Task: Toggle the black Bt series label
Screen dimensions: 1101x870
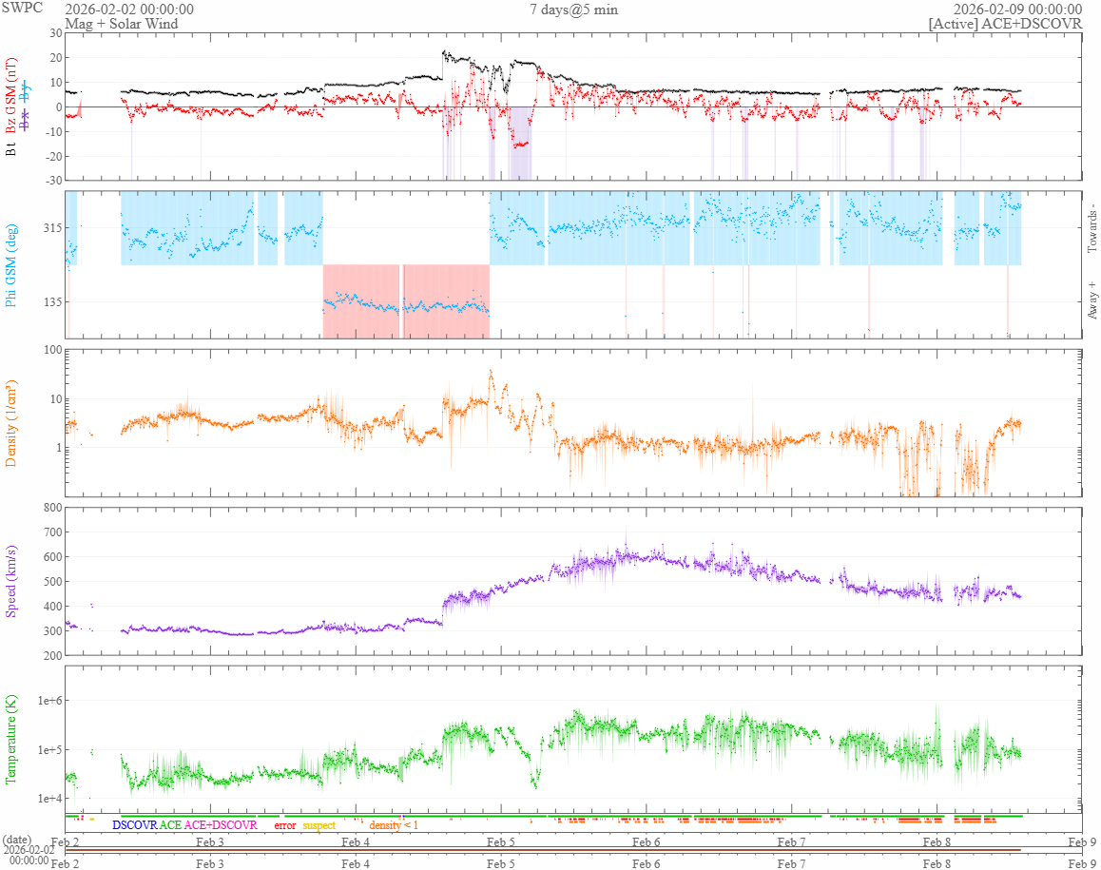Action: (x=10, y=149)
